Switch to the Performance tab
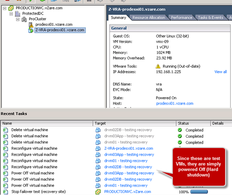This screenshot has height=195, width=232. click(x=182, y=17)
